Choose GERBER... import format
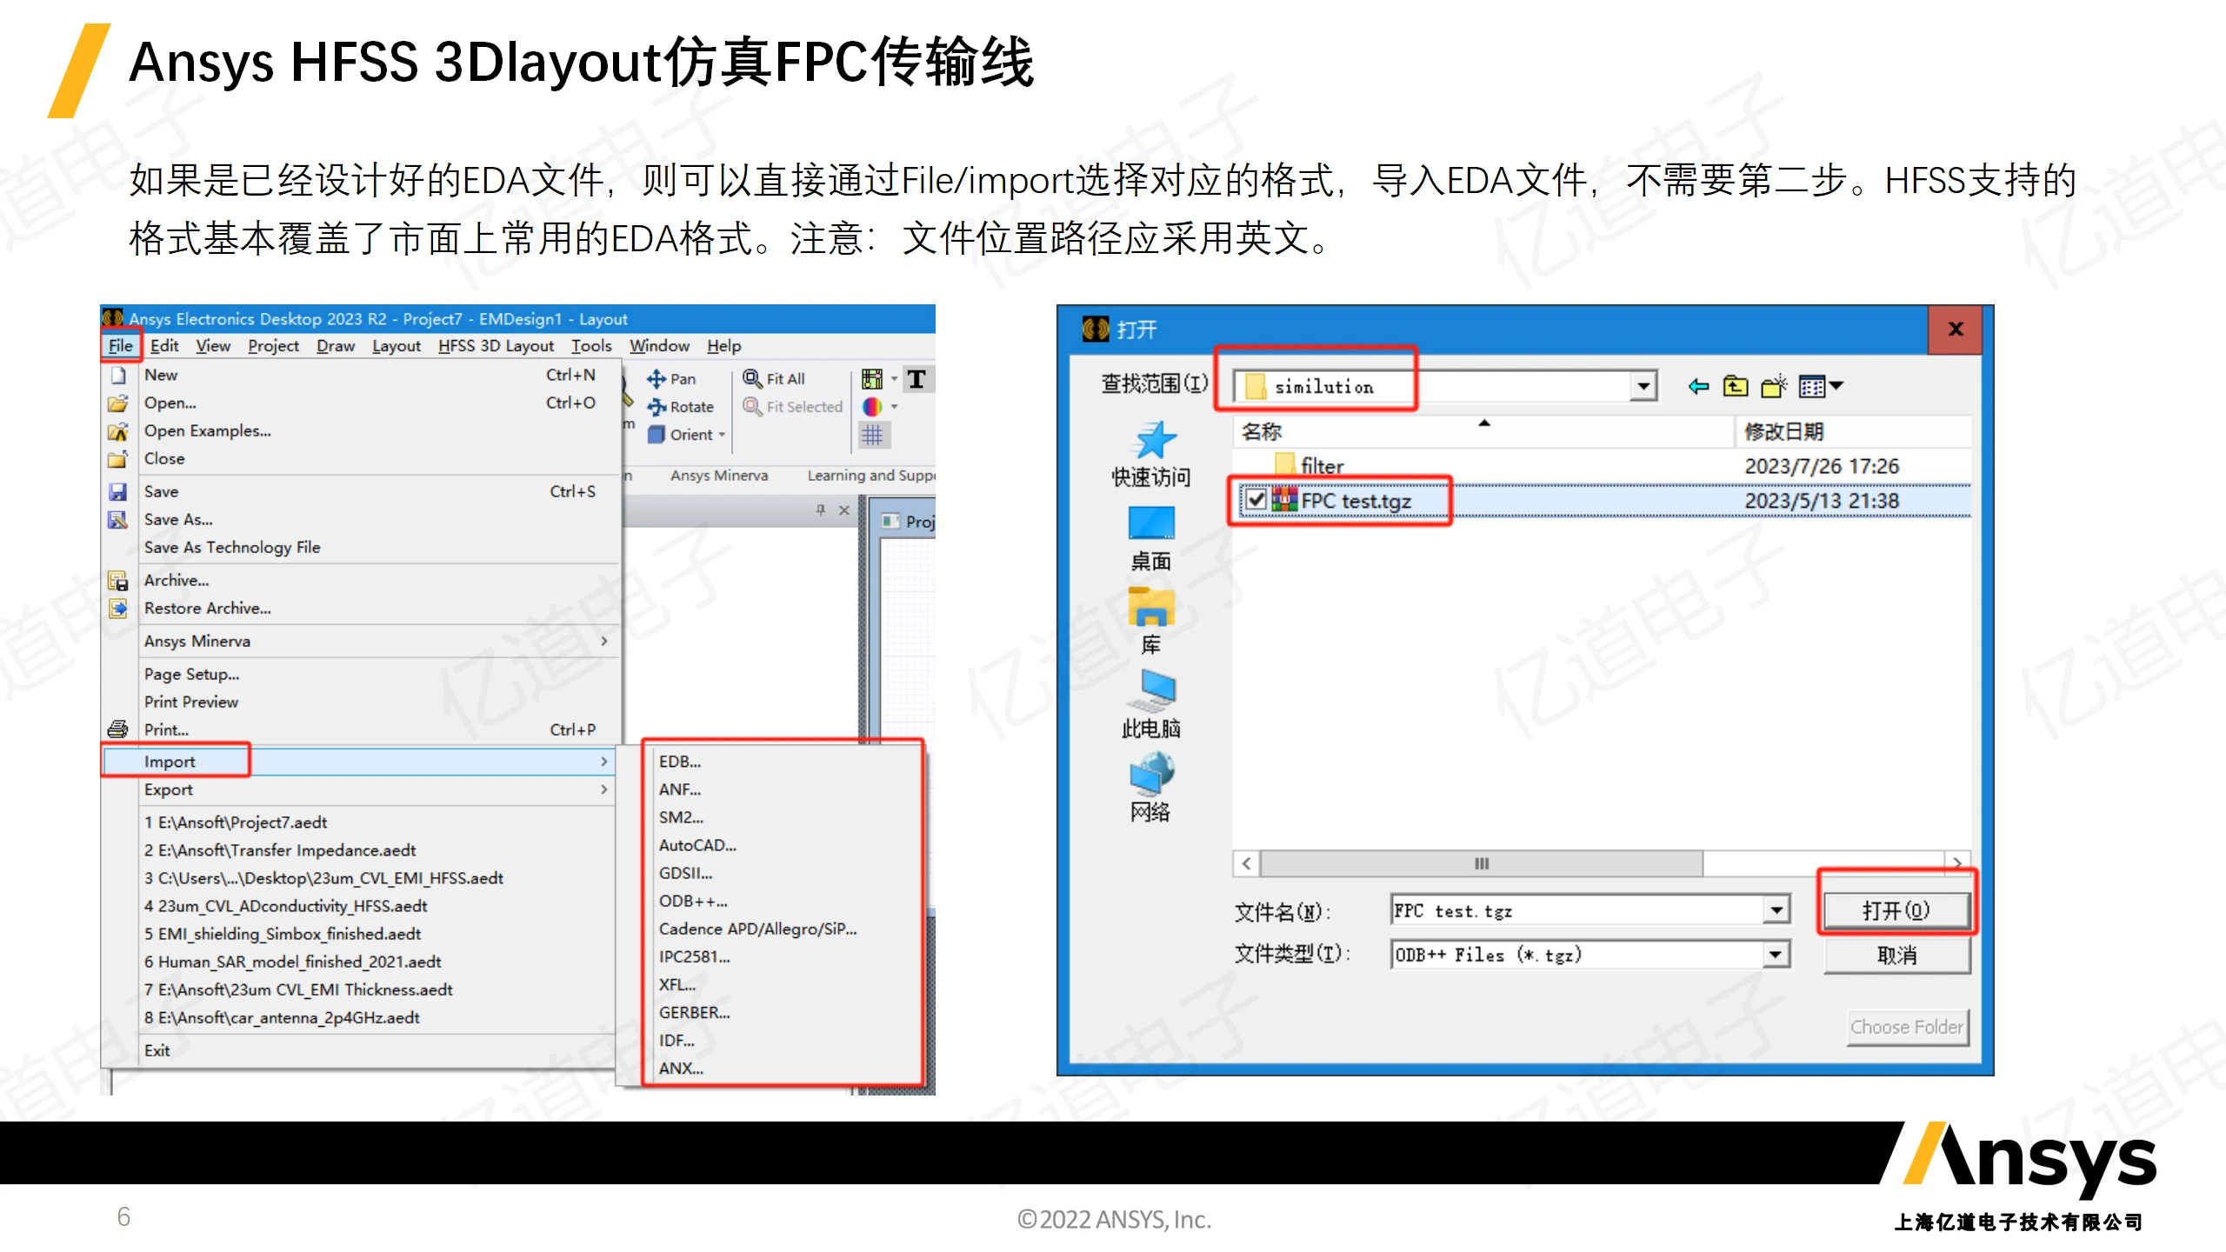This screenshot has height=1252, width=2226. tap(694, 1012)
